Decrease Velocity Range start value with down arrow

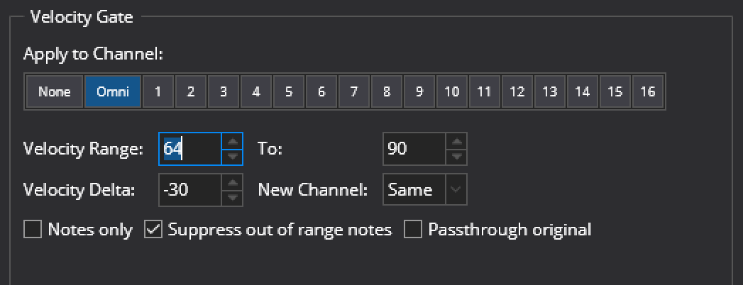[232, 156]
